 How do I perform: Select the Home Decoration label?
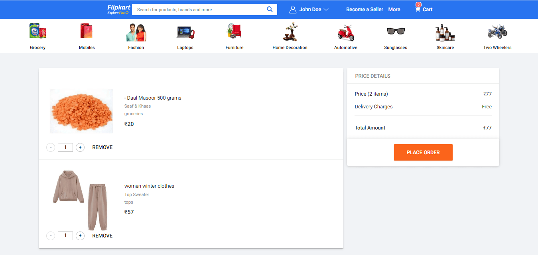tap(290, 47)
